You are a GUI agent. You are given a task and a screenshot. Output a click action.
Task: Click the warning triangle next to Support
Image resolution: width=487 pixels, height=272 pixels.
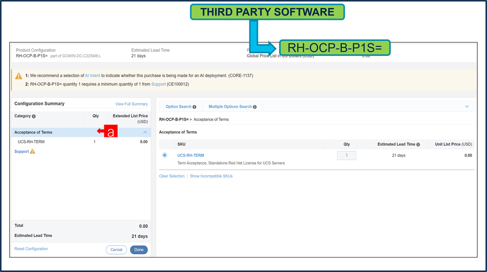click(x=33, y=151)
